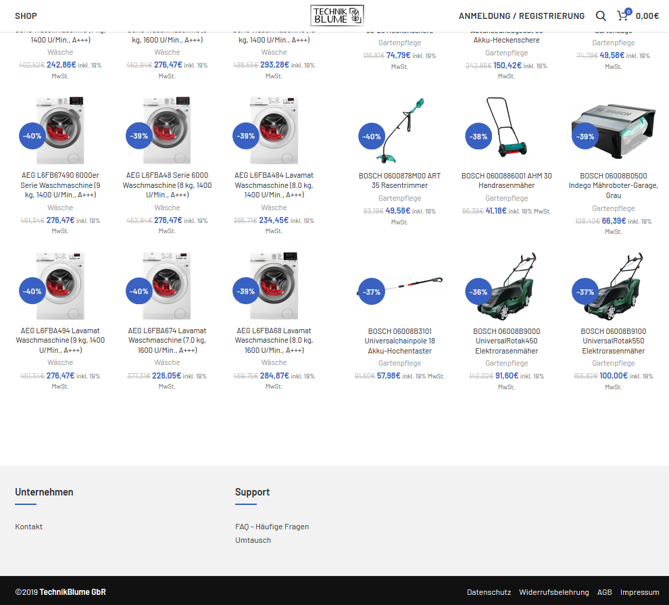Image resolution: width=669 pixels, height=605 pixels.
Task: Click the 100,00€ sale price
Action: (x=614, y=375)
